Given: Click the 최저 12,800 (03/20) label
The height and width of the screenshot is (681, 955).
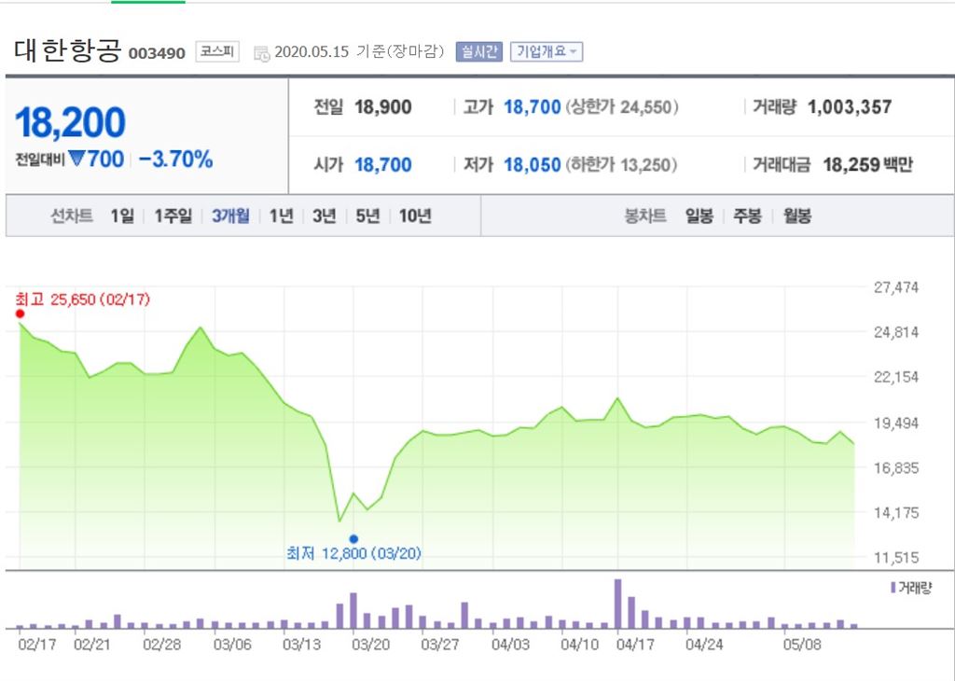Looking at the screenshot, I should (x=353, y=553).
